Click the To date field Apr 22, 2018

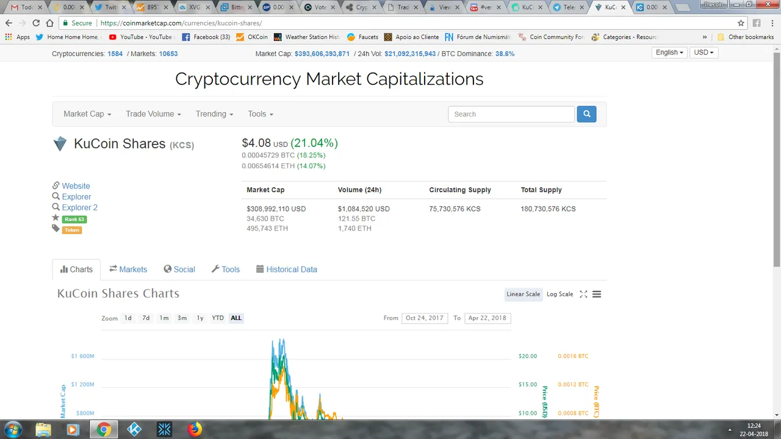coord(487,318)
